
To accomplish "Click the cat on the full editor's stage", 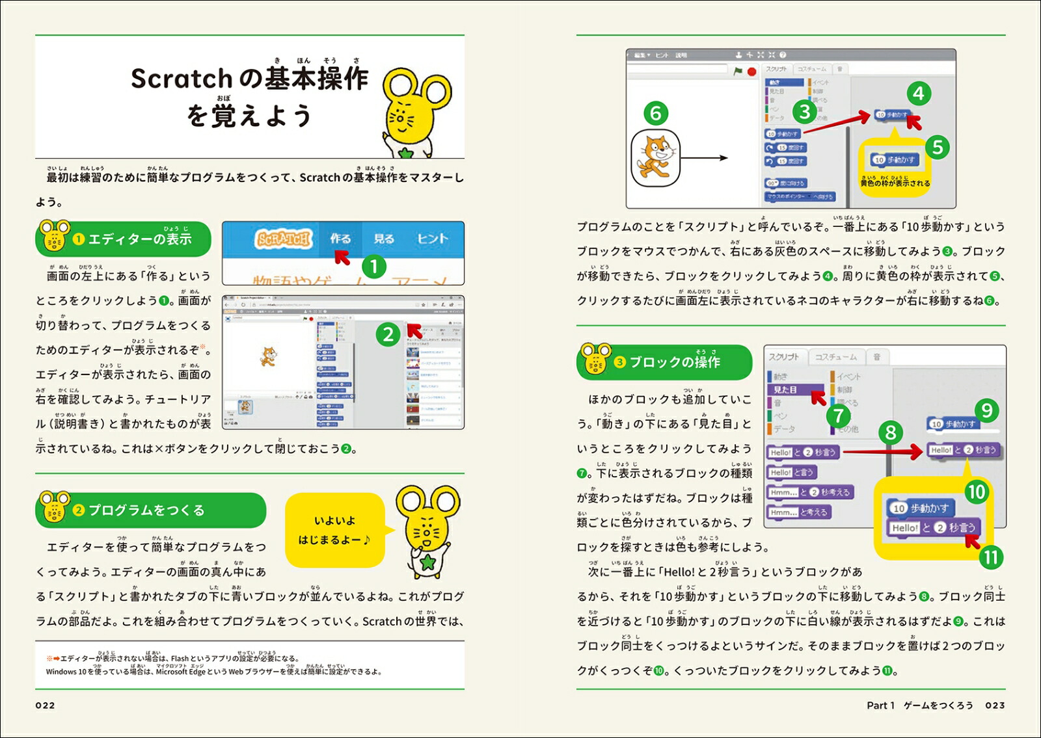I will [268, 357].
